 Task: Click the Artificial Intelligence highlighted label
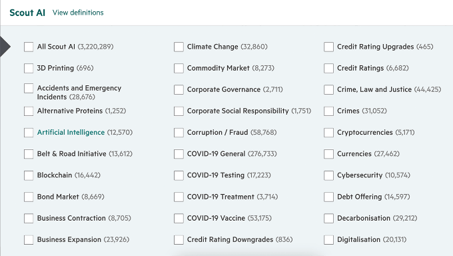point(71,133)
